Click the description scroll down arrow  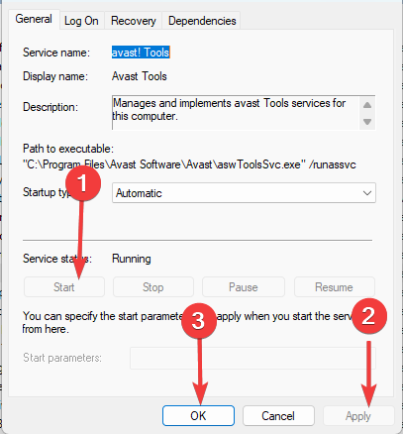367,122
